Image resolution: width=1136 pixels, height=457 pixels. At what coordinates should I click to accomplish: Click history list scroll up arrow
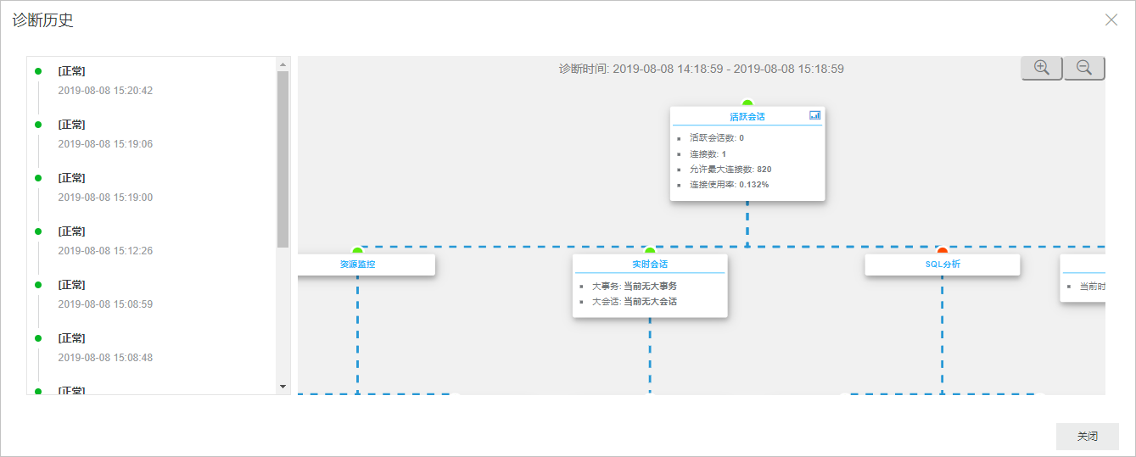coord(283,64)
